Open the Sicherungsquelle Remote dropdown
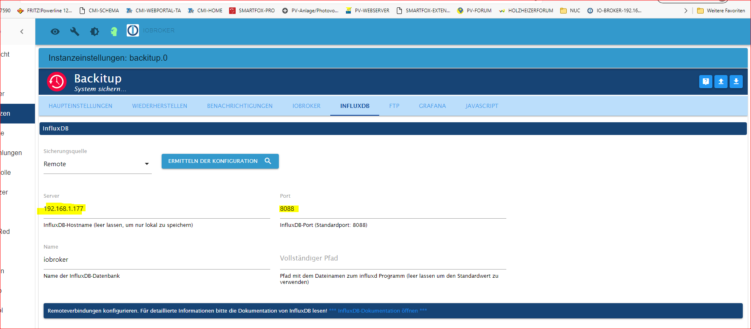 click(x=97, y=164)
